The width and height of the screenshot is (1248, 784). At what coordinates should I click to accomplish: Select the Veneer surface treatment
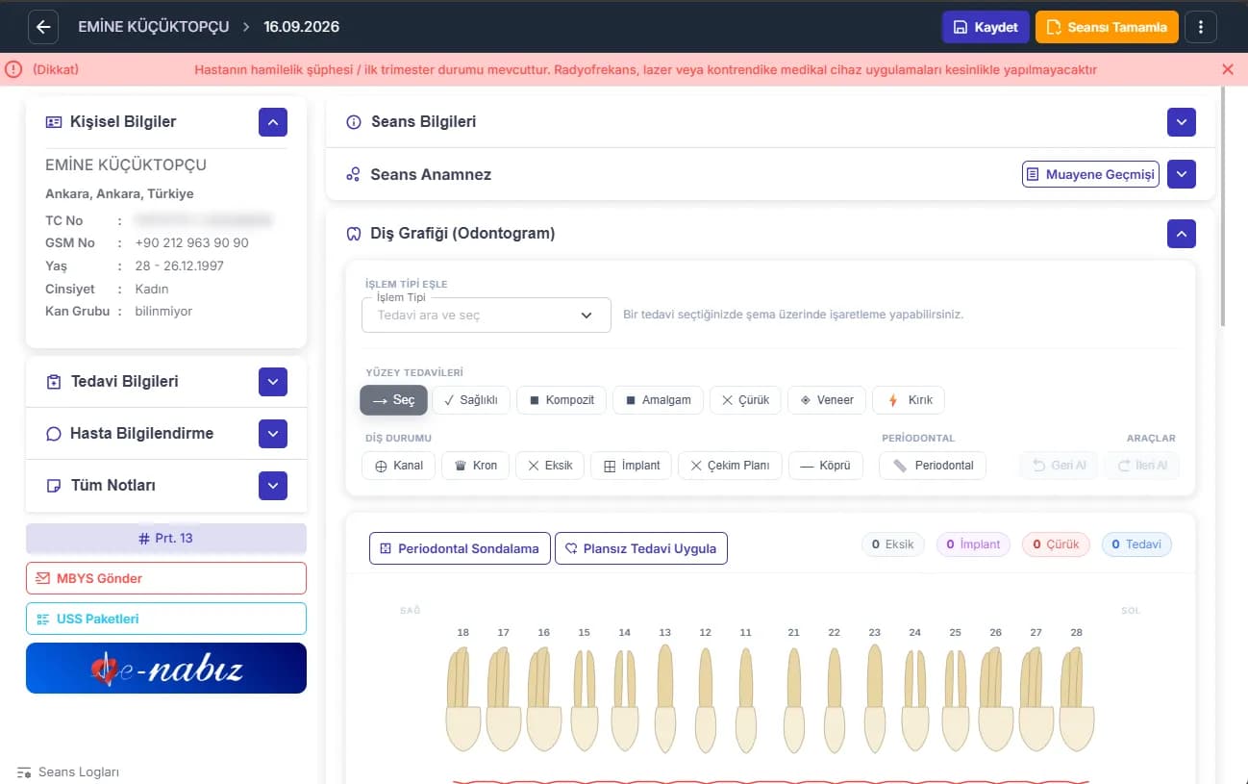827,400
